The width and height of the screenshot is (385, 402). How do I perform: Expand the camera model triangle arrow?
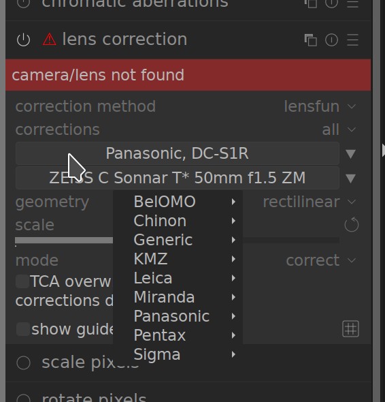click(350, 153)
